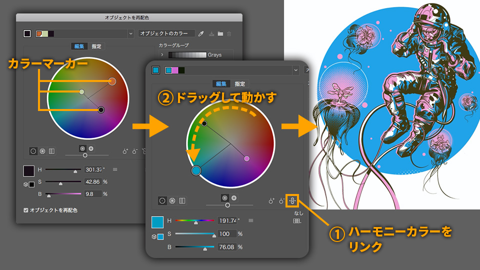Image resolution: width=480 pixels, height=270 pixels.
Task: Select color bars display icon in front panel
Action: [182, 201]
